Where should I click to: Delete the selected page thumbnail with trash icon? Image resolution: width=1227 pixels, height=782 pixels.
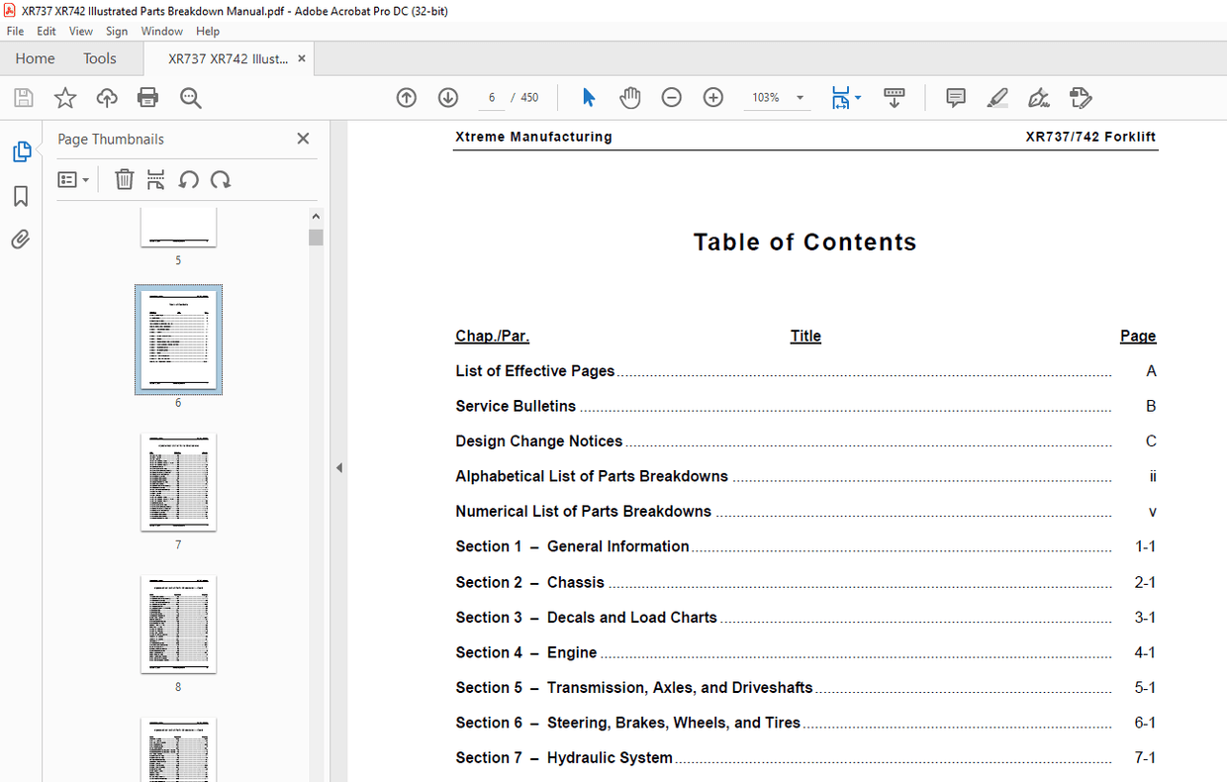(124, 179)
